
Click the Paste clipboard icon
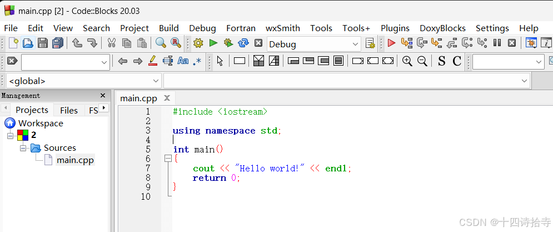[141, 43]
